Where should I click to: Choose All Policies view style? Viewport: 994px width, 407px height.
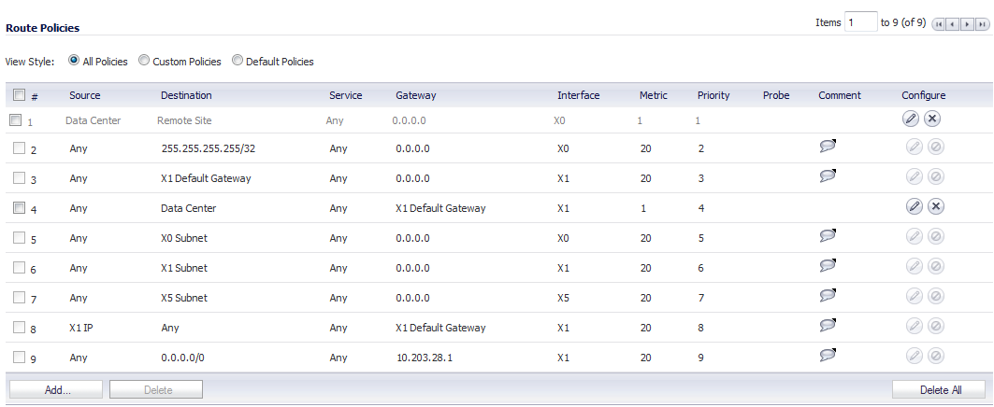point(74,61)
